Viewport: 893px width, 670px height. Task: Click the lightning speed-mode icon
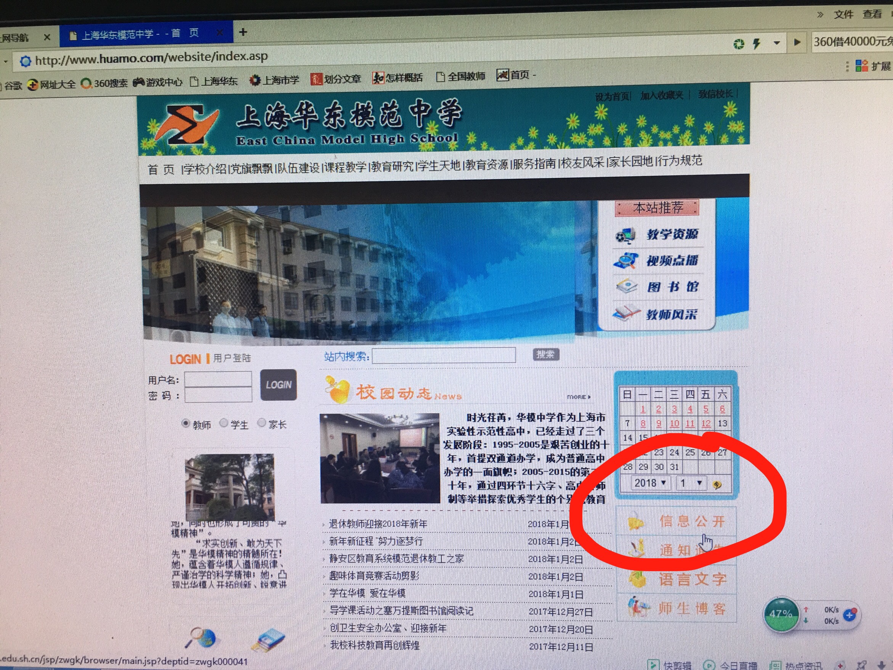(757, 43)
